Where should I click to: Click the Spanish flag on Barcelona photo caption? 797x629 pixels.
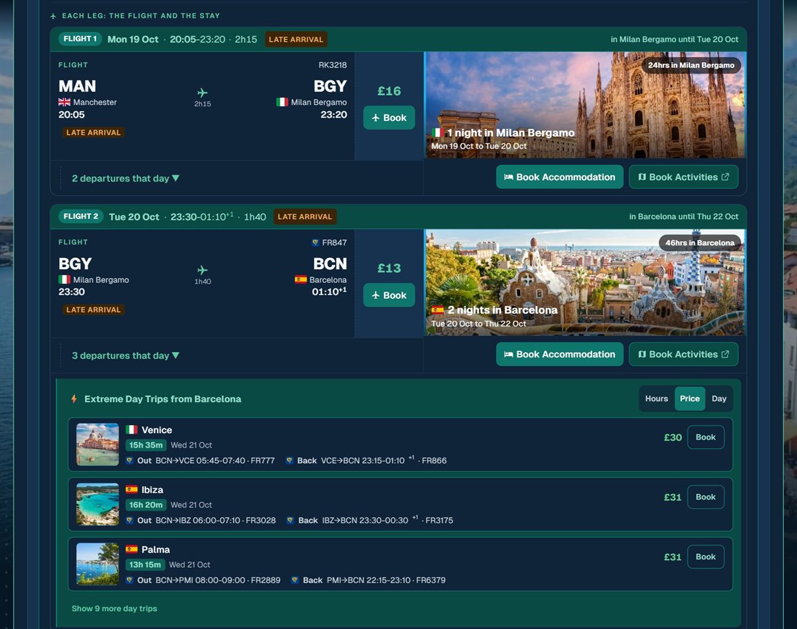[x=438, y=310]
